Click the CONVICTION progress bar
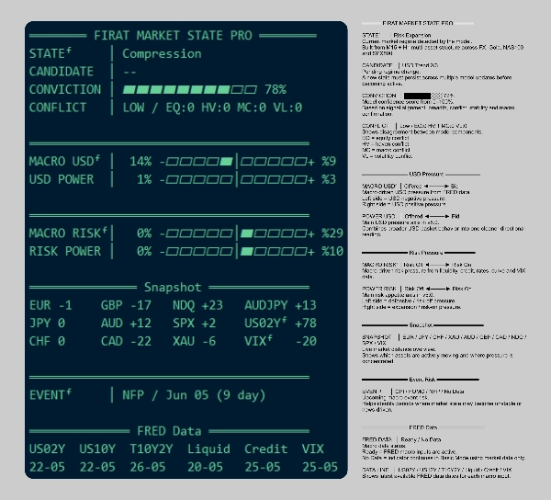The image size is (551, 500). tap(190, 90)
